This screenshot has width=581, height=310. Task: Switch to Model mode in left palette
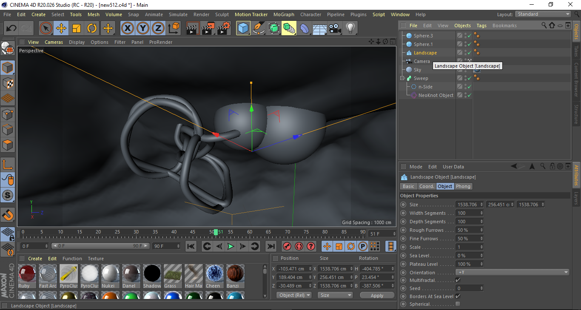[x=8, y=68]
